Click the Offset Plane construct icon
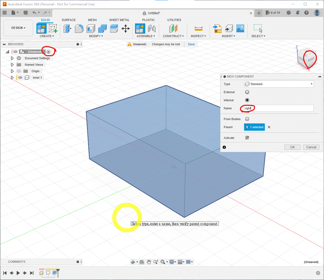 pyautogui.click(x=173, y=28)
